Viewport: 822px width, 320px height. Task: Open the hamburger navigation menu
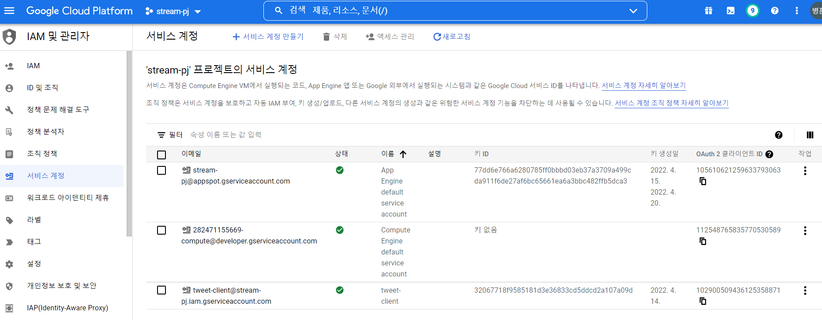pos(9,11)
